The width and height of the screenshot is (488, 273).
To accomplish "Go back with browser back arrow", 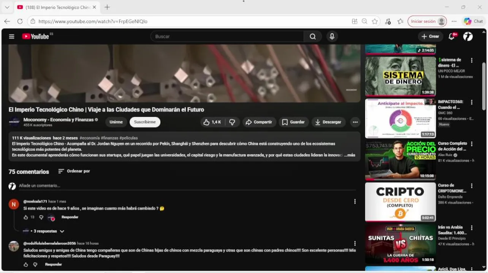I will pos(7,21).
